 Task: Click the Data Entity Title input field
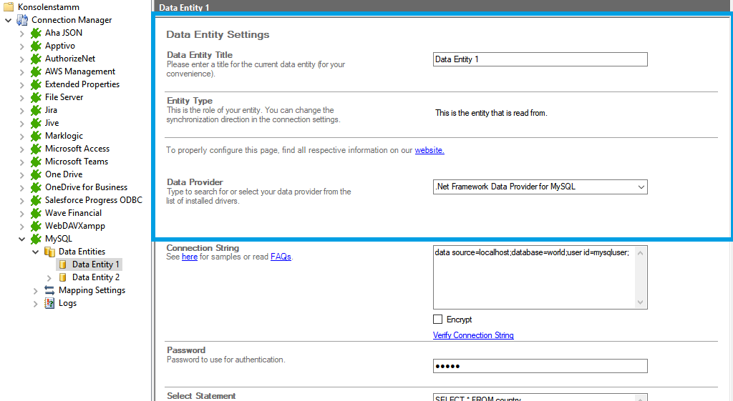click(x=540, y=59)
